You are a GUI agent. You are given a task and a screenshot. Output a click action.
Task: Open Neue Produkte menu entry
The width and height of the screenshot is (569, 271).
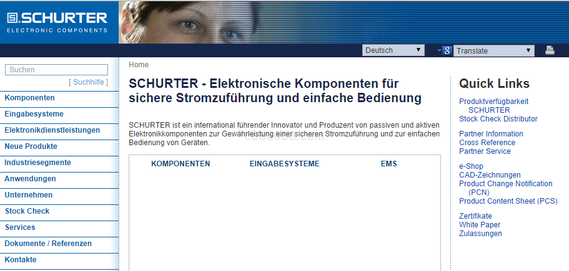[x=31, y=146]
